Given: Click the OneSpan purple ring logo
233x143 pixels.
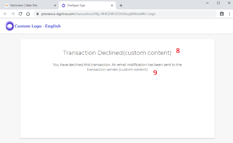Looking at the screenshot, I should pos(10,26).
